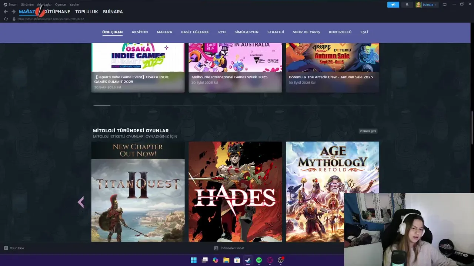Go forward with the right arrow
This screenshot has height=266, width=474.
coord(13,12)
